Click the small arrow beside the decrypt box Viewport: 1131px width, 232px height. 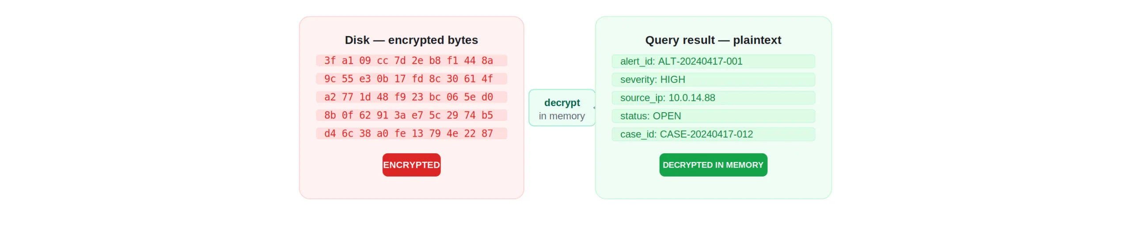(594, 107)
